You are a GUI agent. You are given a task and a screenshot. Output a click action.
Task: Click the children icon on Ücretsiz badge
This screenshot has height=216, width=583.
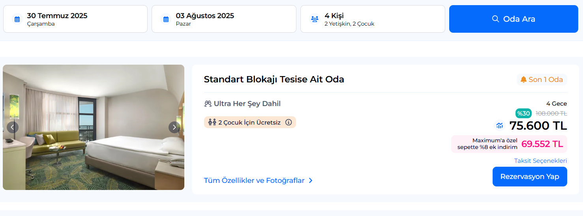coord(212,122)
